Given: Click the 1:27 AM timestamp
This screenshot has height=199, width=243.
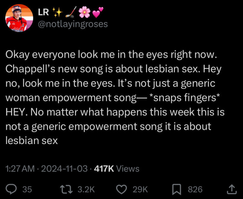Looking at the screenshot, I should (20, 169).
